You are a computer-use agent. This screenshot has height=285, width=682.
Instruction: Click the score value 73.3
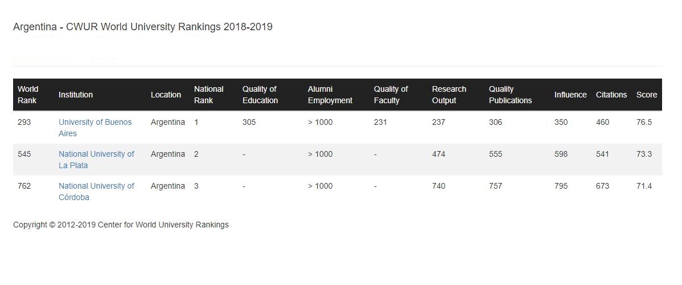(x=644, y=154)
